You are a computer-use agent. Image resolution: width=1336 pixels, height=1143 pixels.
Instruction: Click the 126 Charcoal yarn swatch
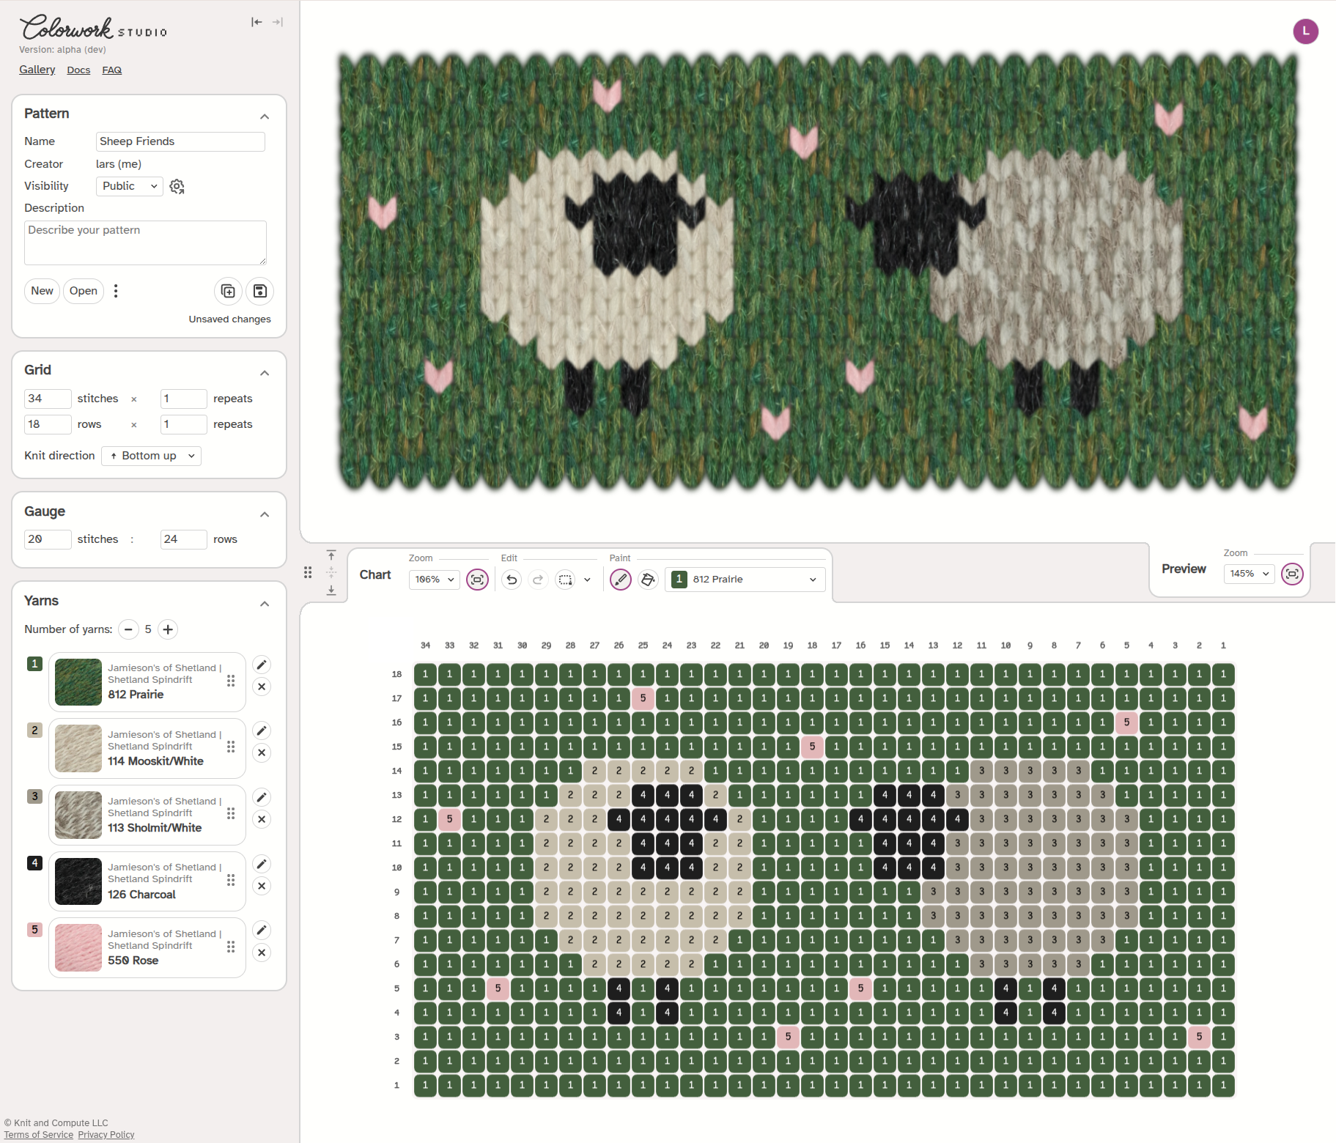coord(78,881)
